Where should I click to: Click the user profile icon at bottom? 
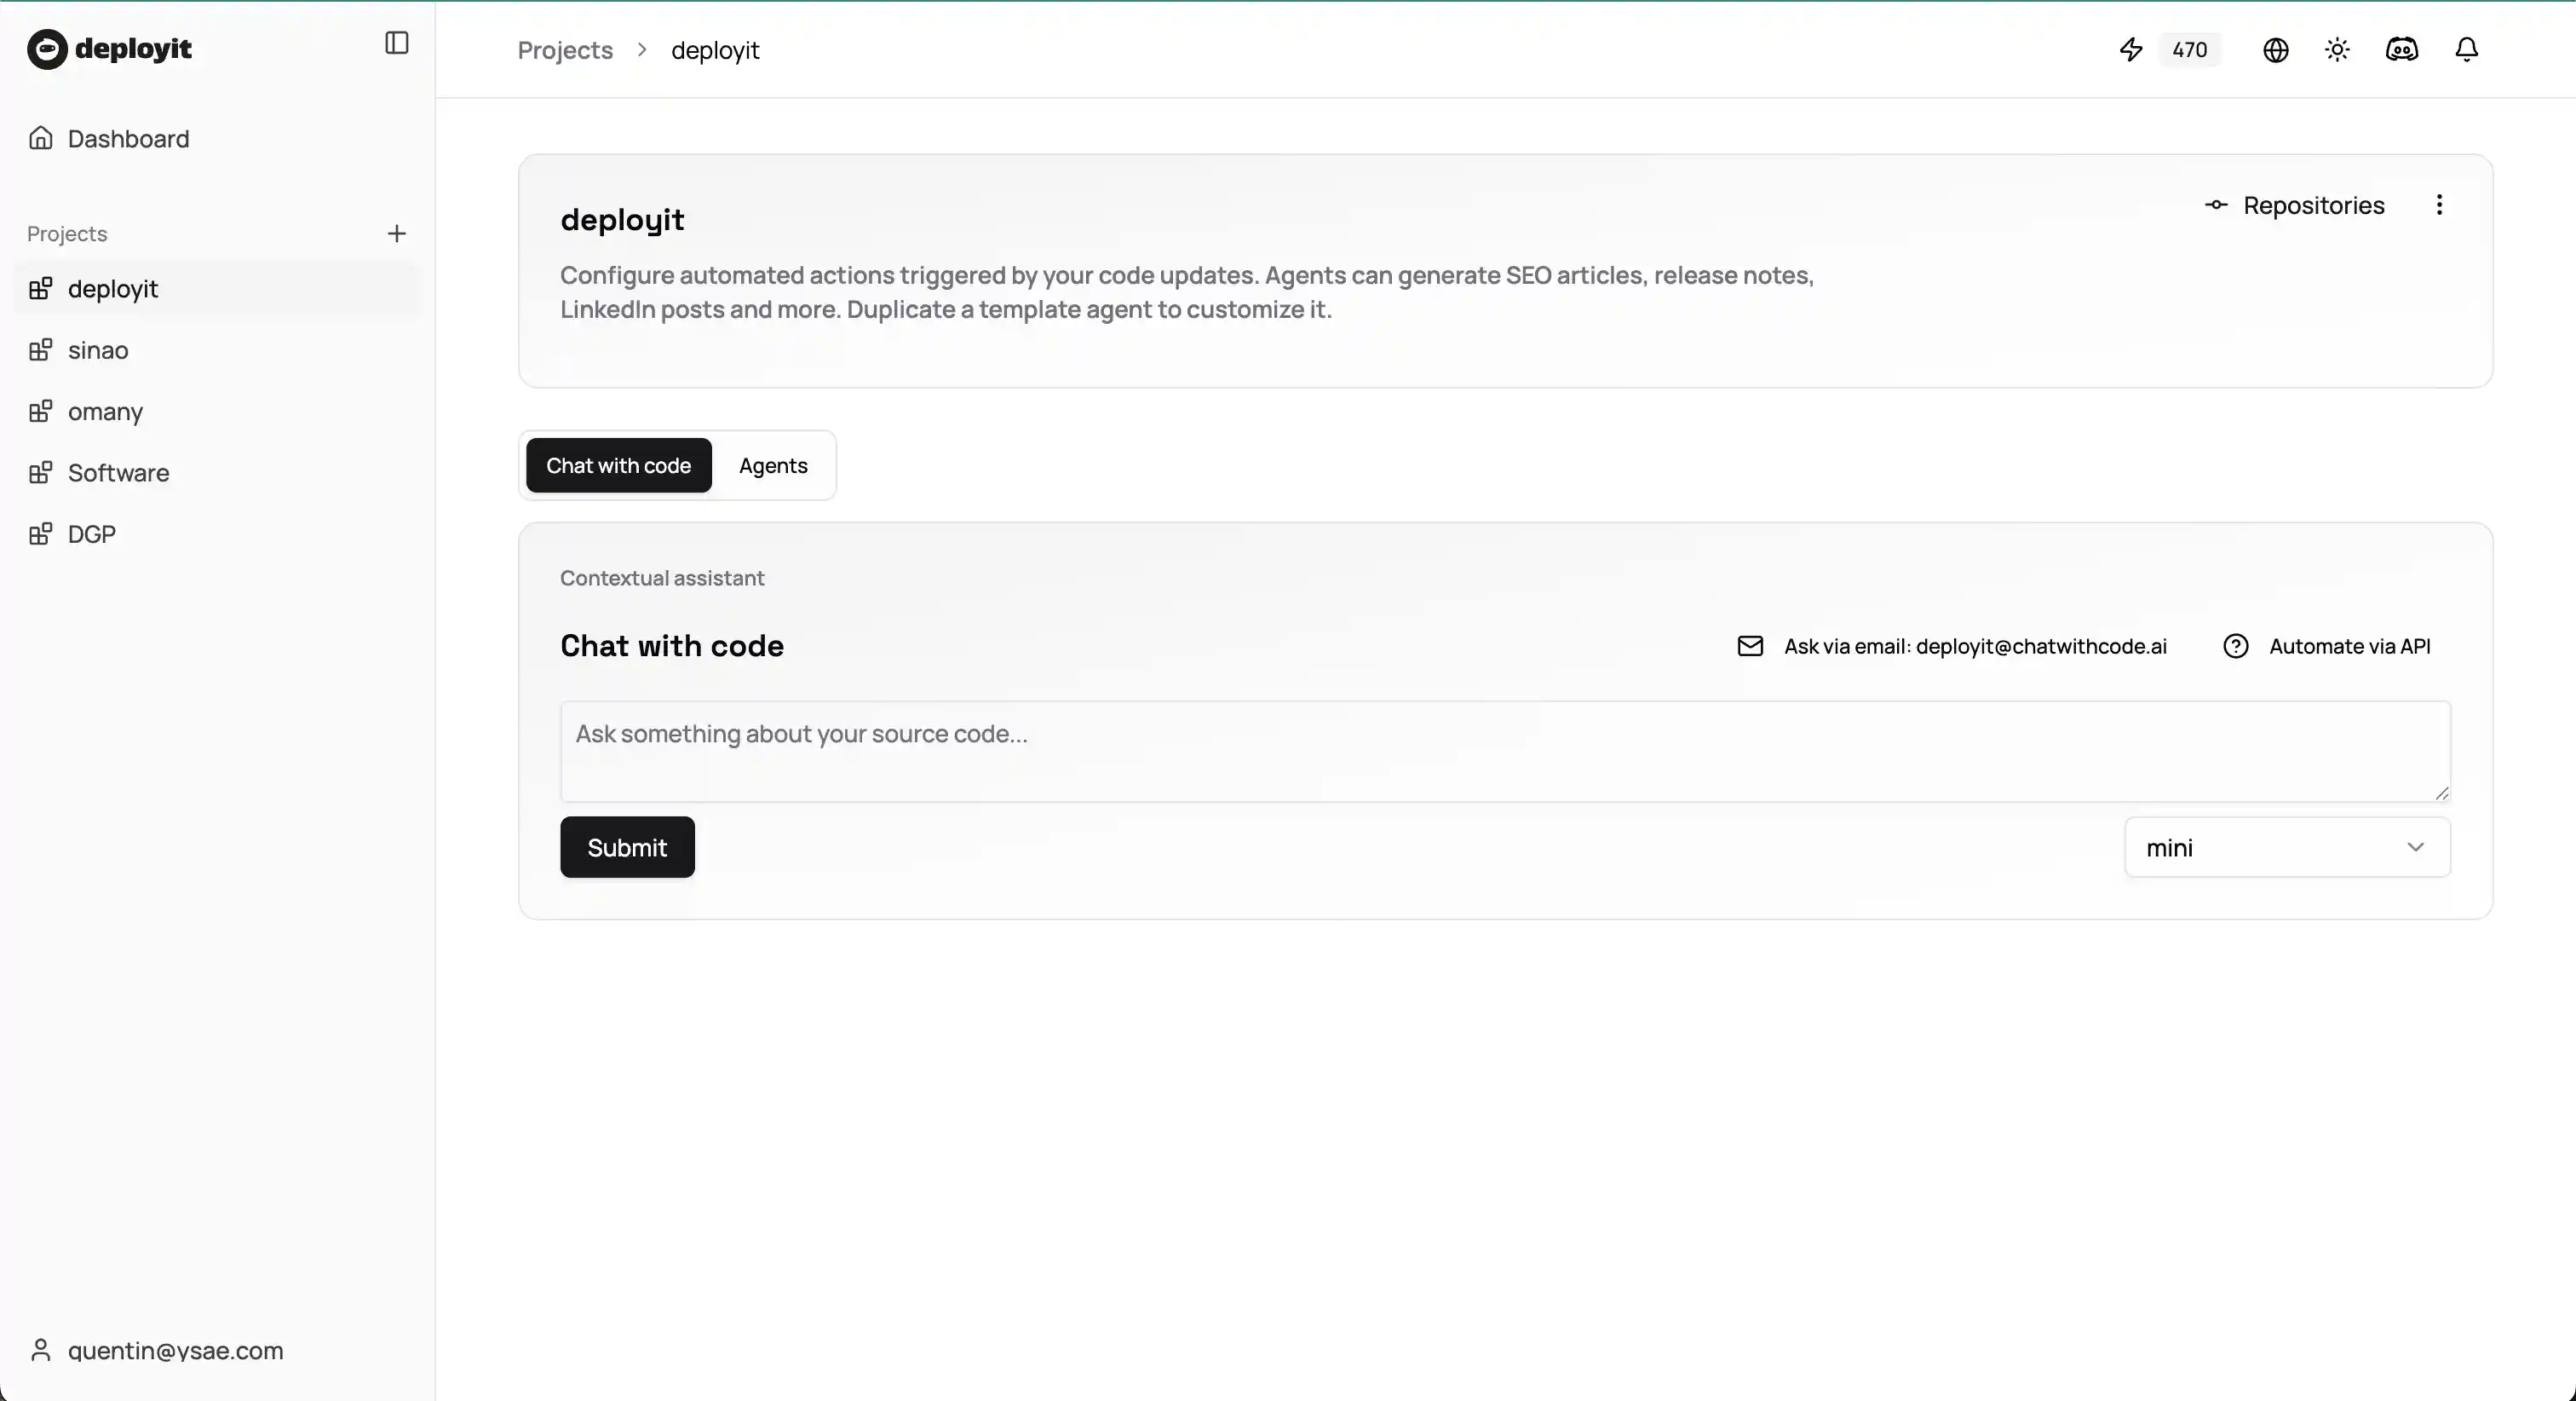pyautogui.click(x=41, y=1350)
